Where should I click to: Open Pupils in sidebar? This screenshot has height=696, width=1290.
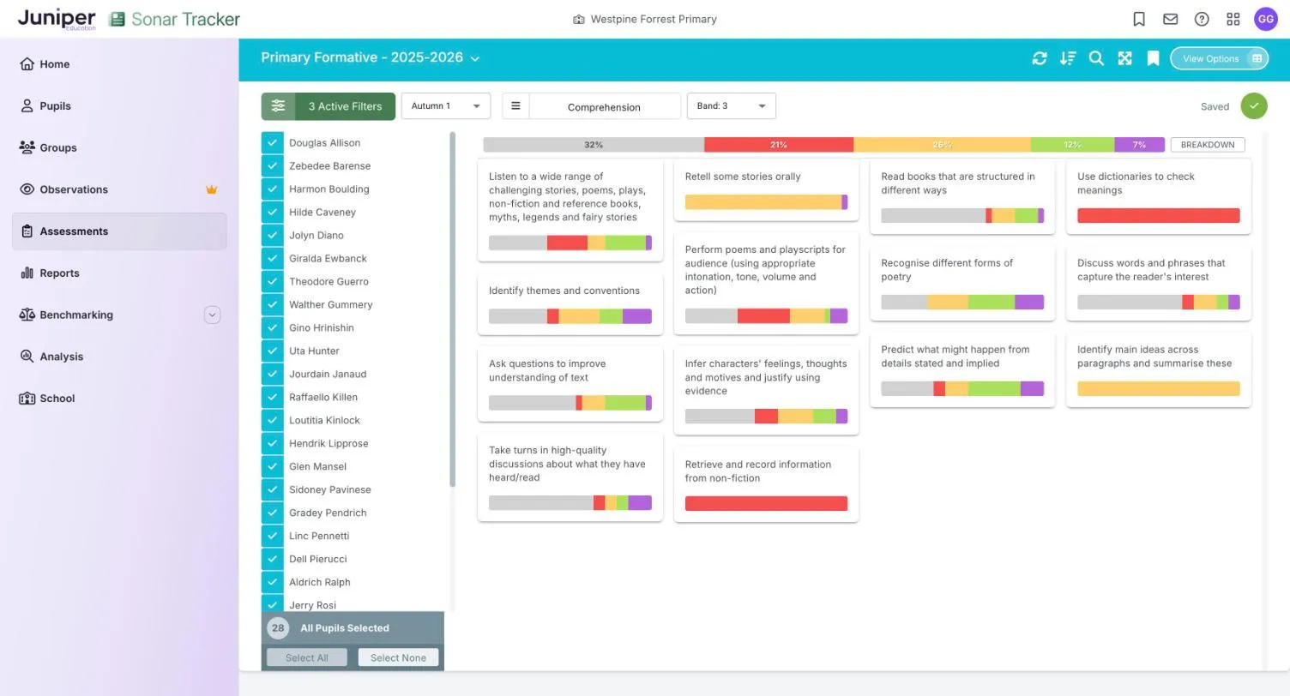tap(119, 106)
